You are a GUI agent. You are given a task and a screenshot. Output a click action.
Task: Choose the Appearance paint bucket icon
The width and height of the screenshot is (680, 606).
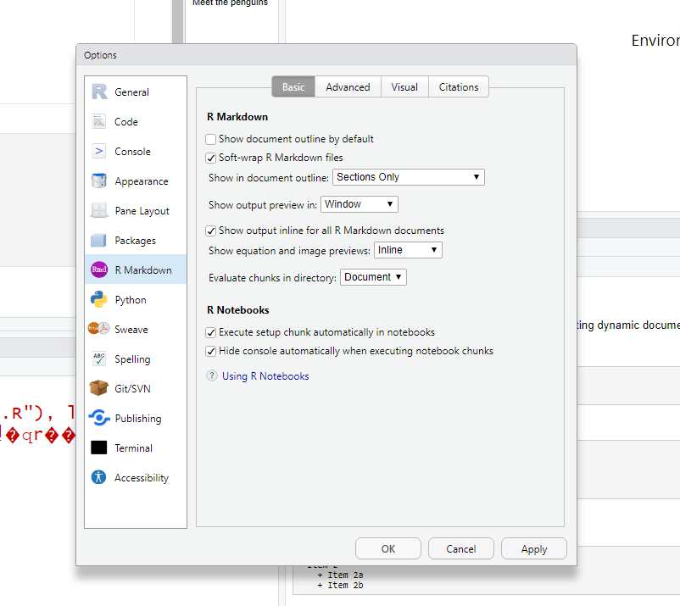click(99, 181)
